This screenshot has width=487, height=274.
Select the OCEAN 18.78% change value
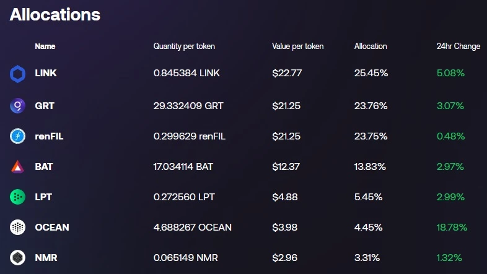[452, 227]
